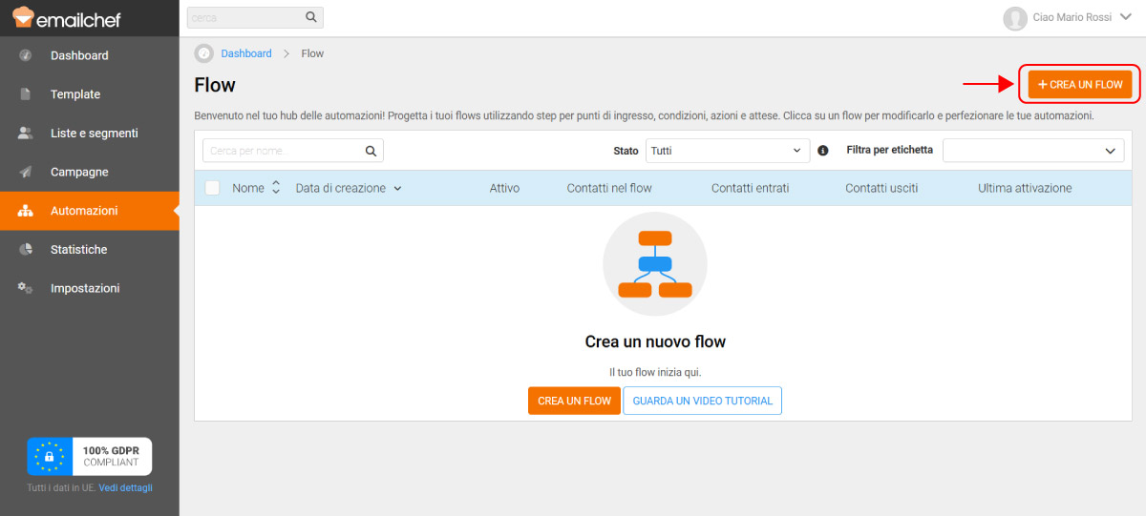Image resolution: width=1146 pixels, height=516 pixels.
Task: Expand the Filtra per etichetta dropdown
Action: 1032,151
